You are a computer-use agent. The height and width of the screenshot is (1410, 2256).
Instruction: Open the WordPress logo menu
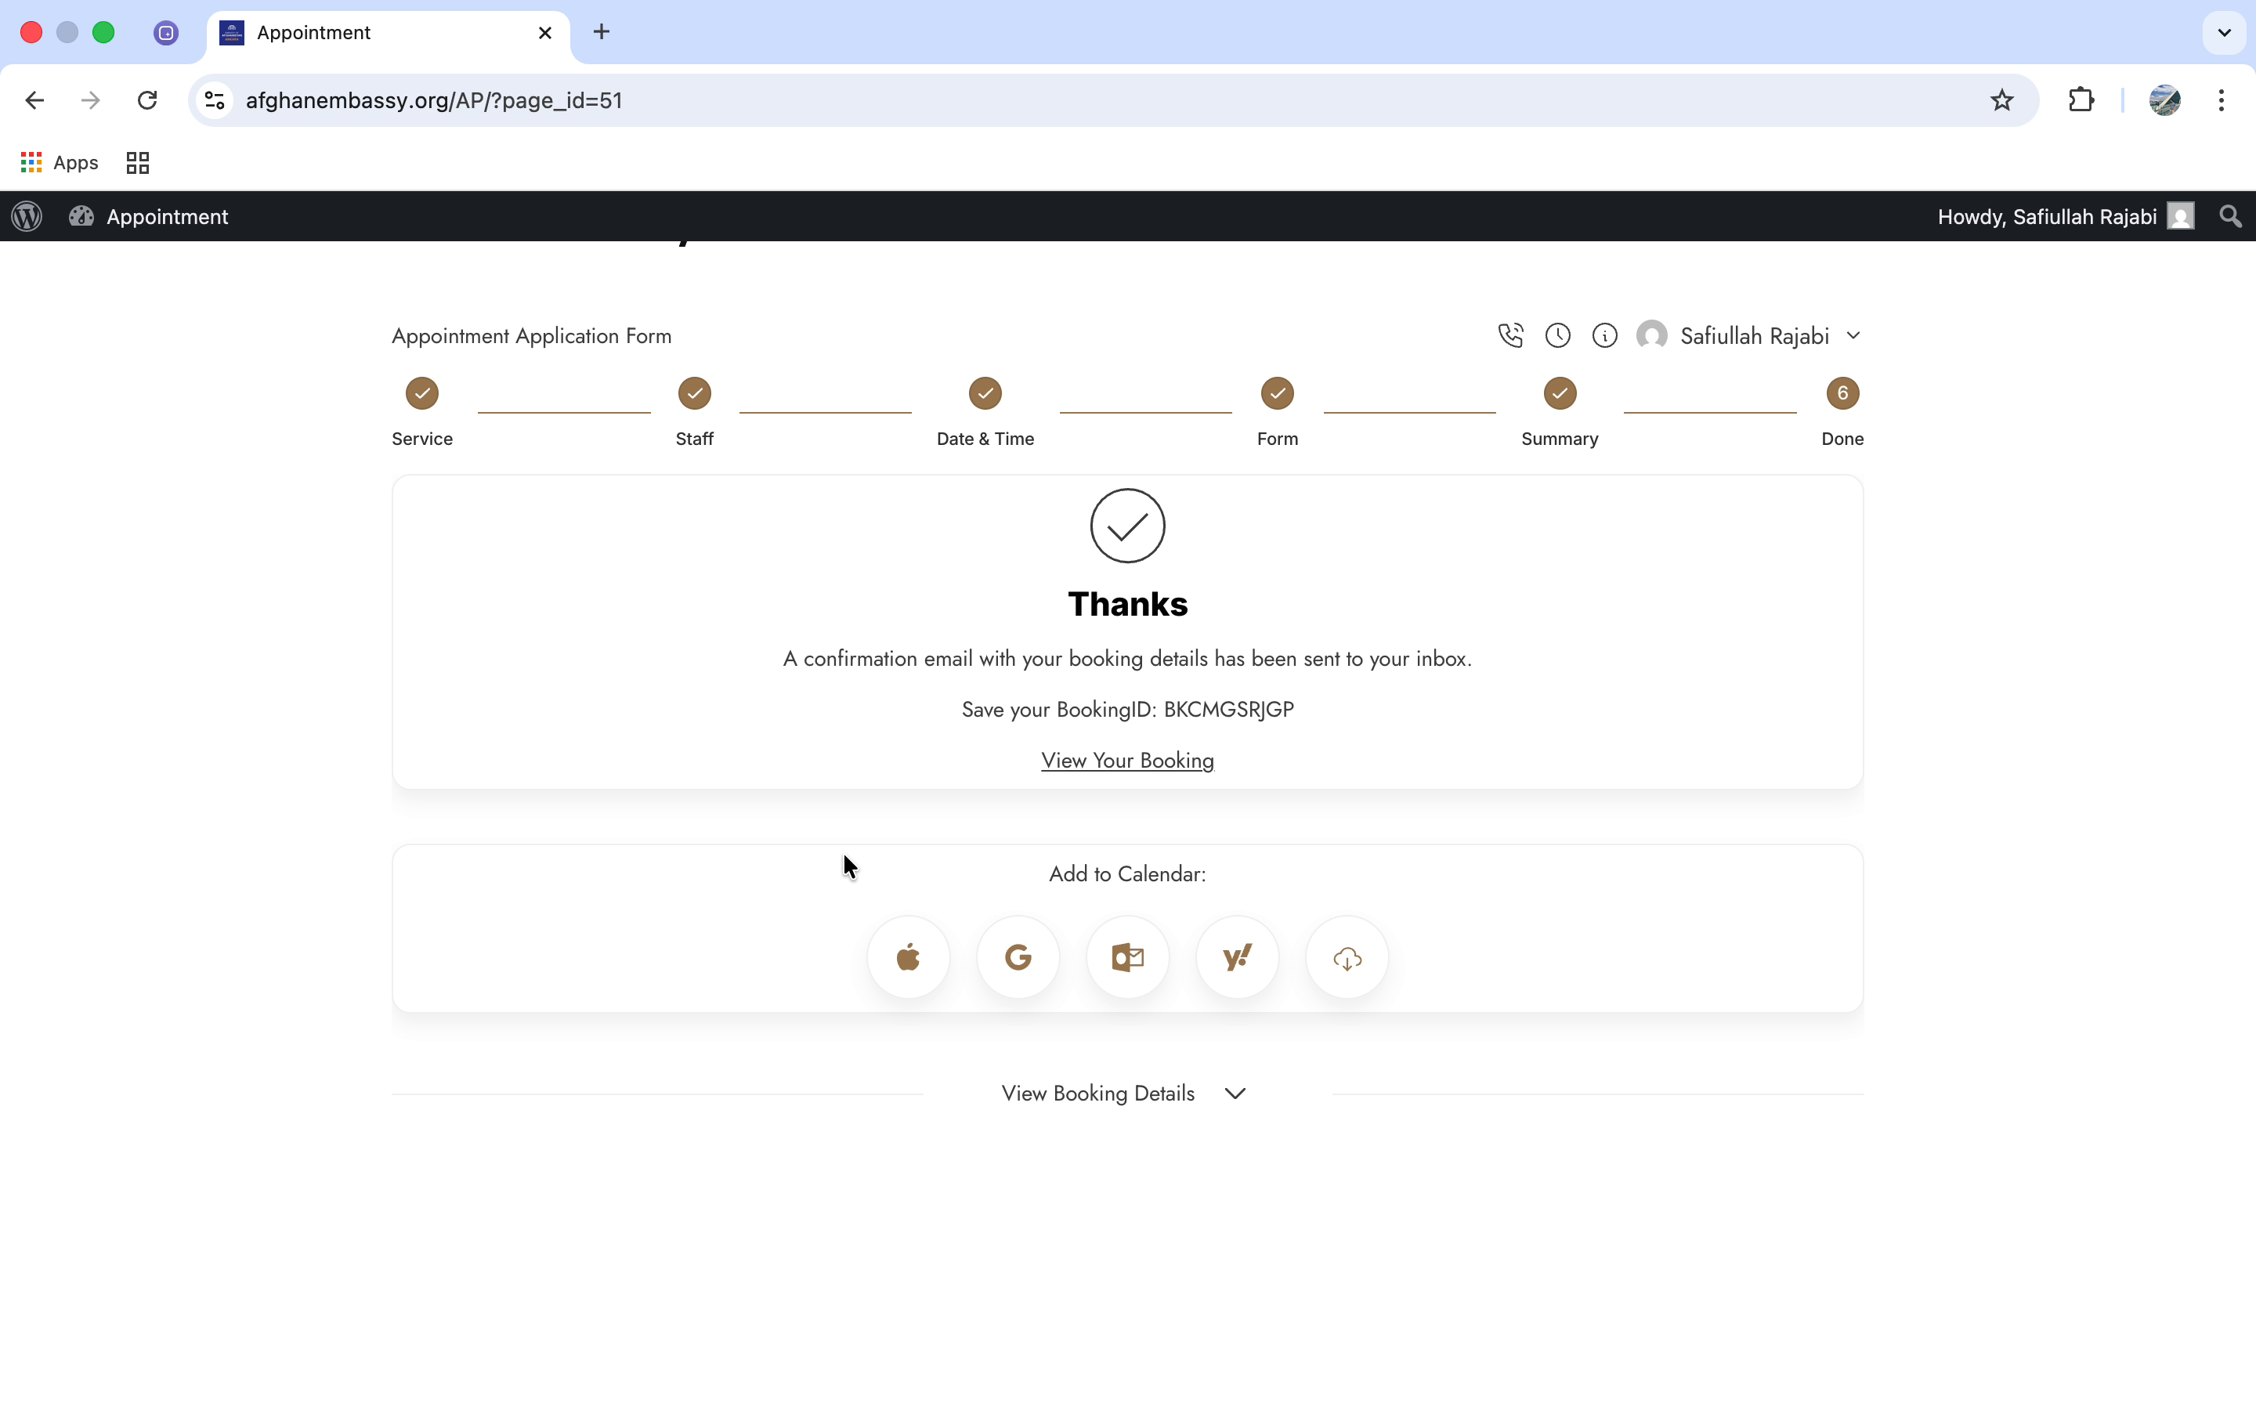point(26,216)
